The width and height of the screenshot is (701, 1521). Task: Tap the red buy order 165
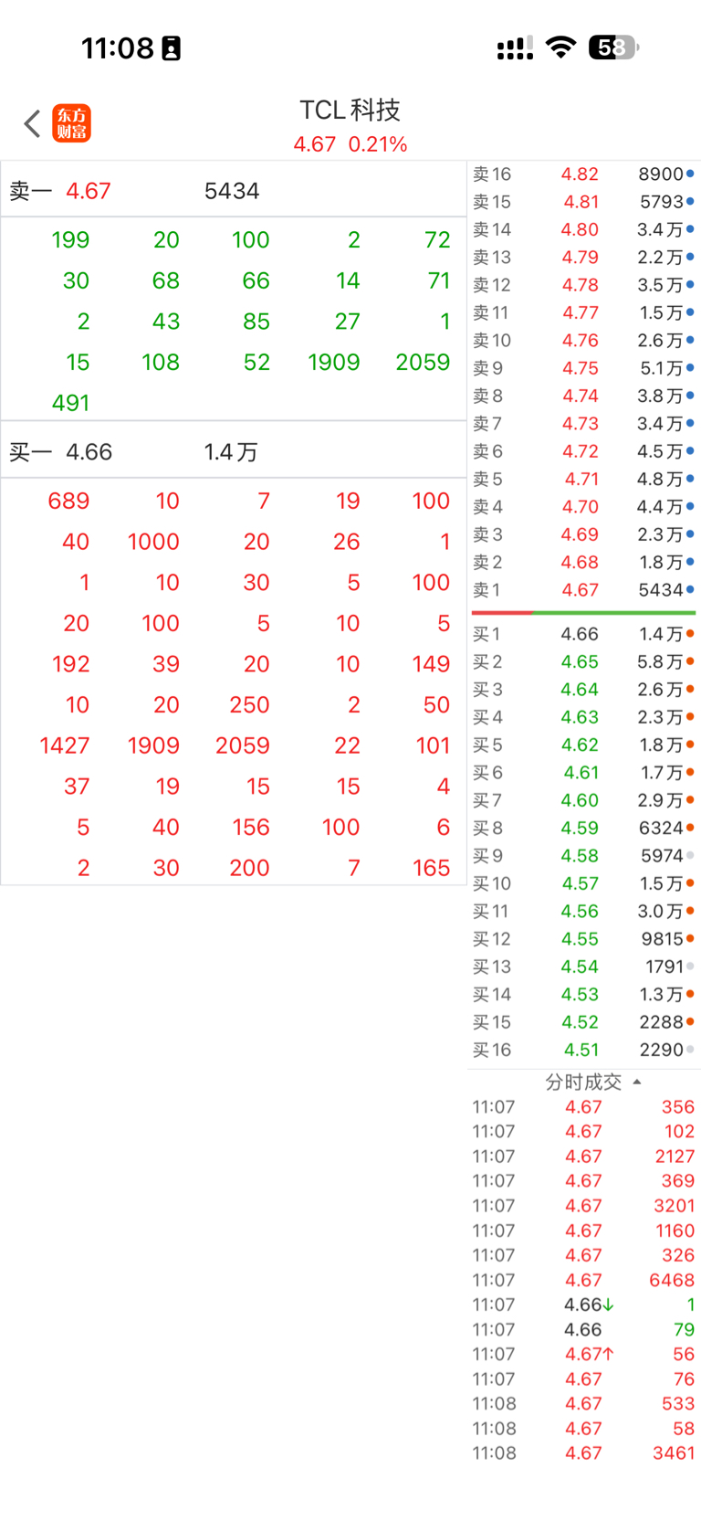click(x=431, y=868)
